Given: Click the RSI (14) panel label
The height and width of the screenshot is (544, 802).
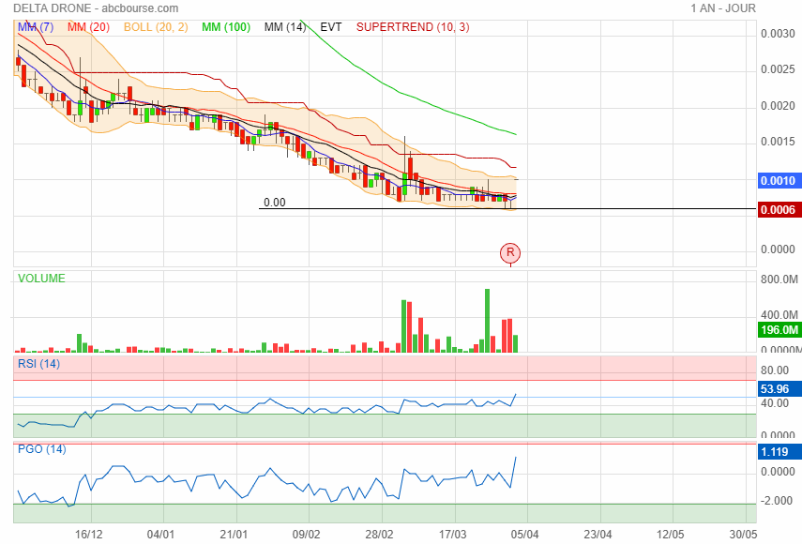Looking at the screenshot, I should pos(38,364).
